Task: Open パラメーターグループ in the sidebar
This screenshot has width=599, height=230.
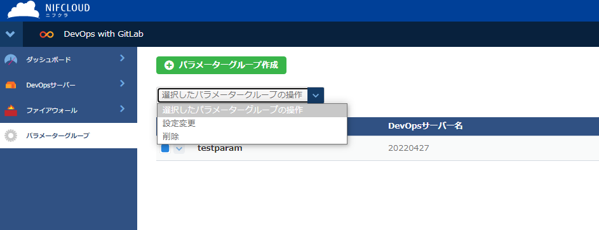Action: (x=69, y=136)
